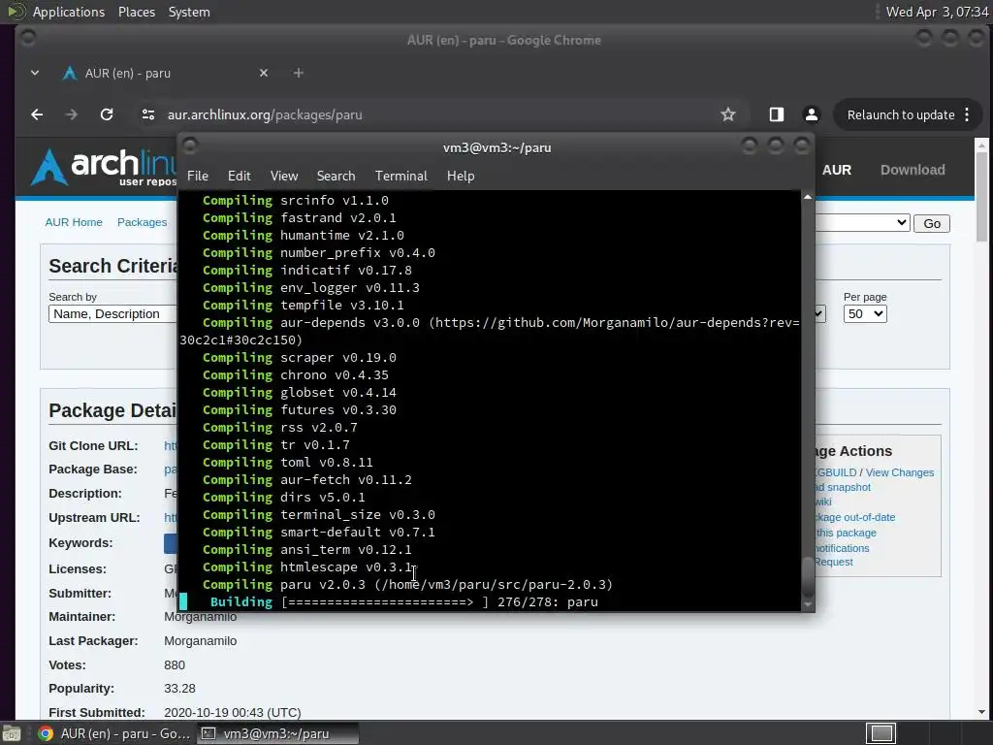Open terminal Search menu
The width and height of the screenshot is (993, 745).
(336, 177)
